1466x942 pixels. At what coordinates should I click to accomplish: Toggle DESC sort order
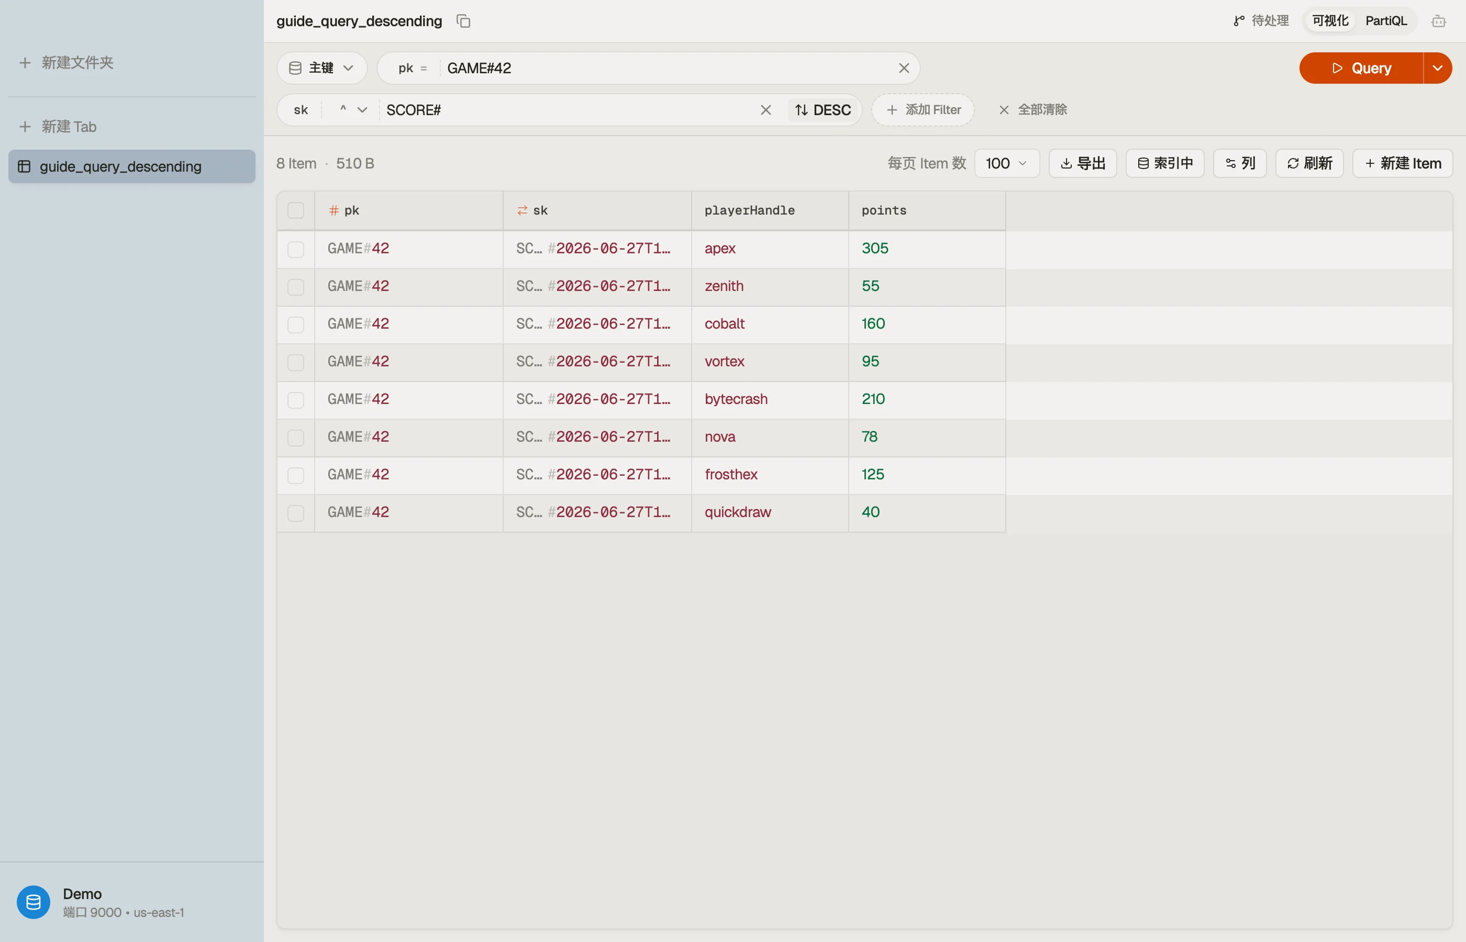pyautogui.click(x=823, y=110)
